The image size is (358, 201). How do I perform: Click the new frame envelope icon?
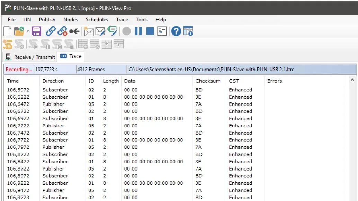[x=89, y=31]
